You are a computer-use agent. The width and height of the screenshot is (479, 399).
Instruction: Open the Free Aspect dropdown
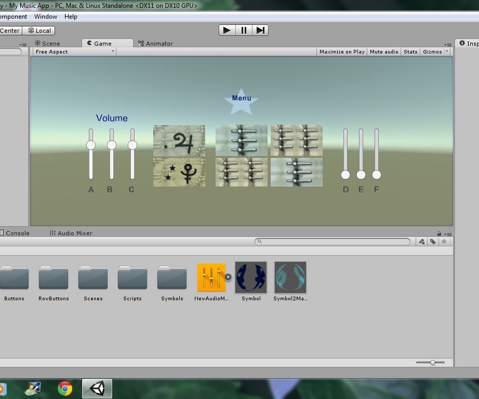(74, 51)
